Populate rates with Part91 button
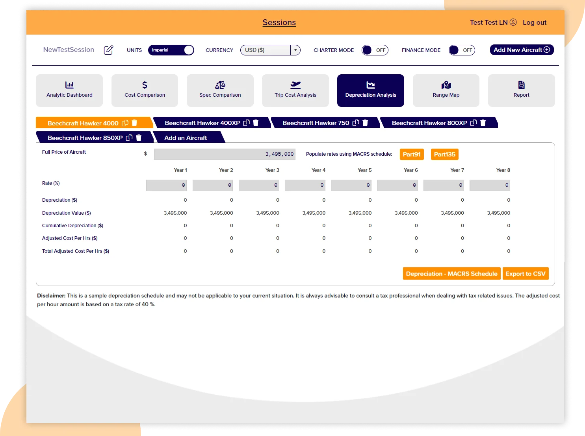This screenshot has height=436, width=585. (412, 154)
